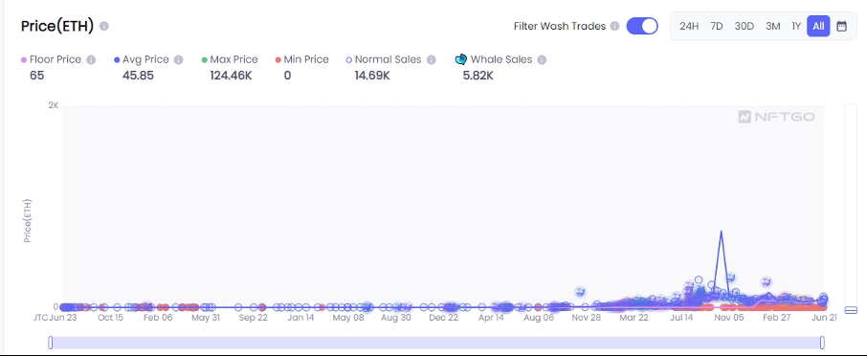This screenshot has height=356, width=867.
Task: Click the info icon next to Price(ETH) title
Action: click(x=104, y=26)
